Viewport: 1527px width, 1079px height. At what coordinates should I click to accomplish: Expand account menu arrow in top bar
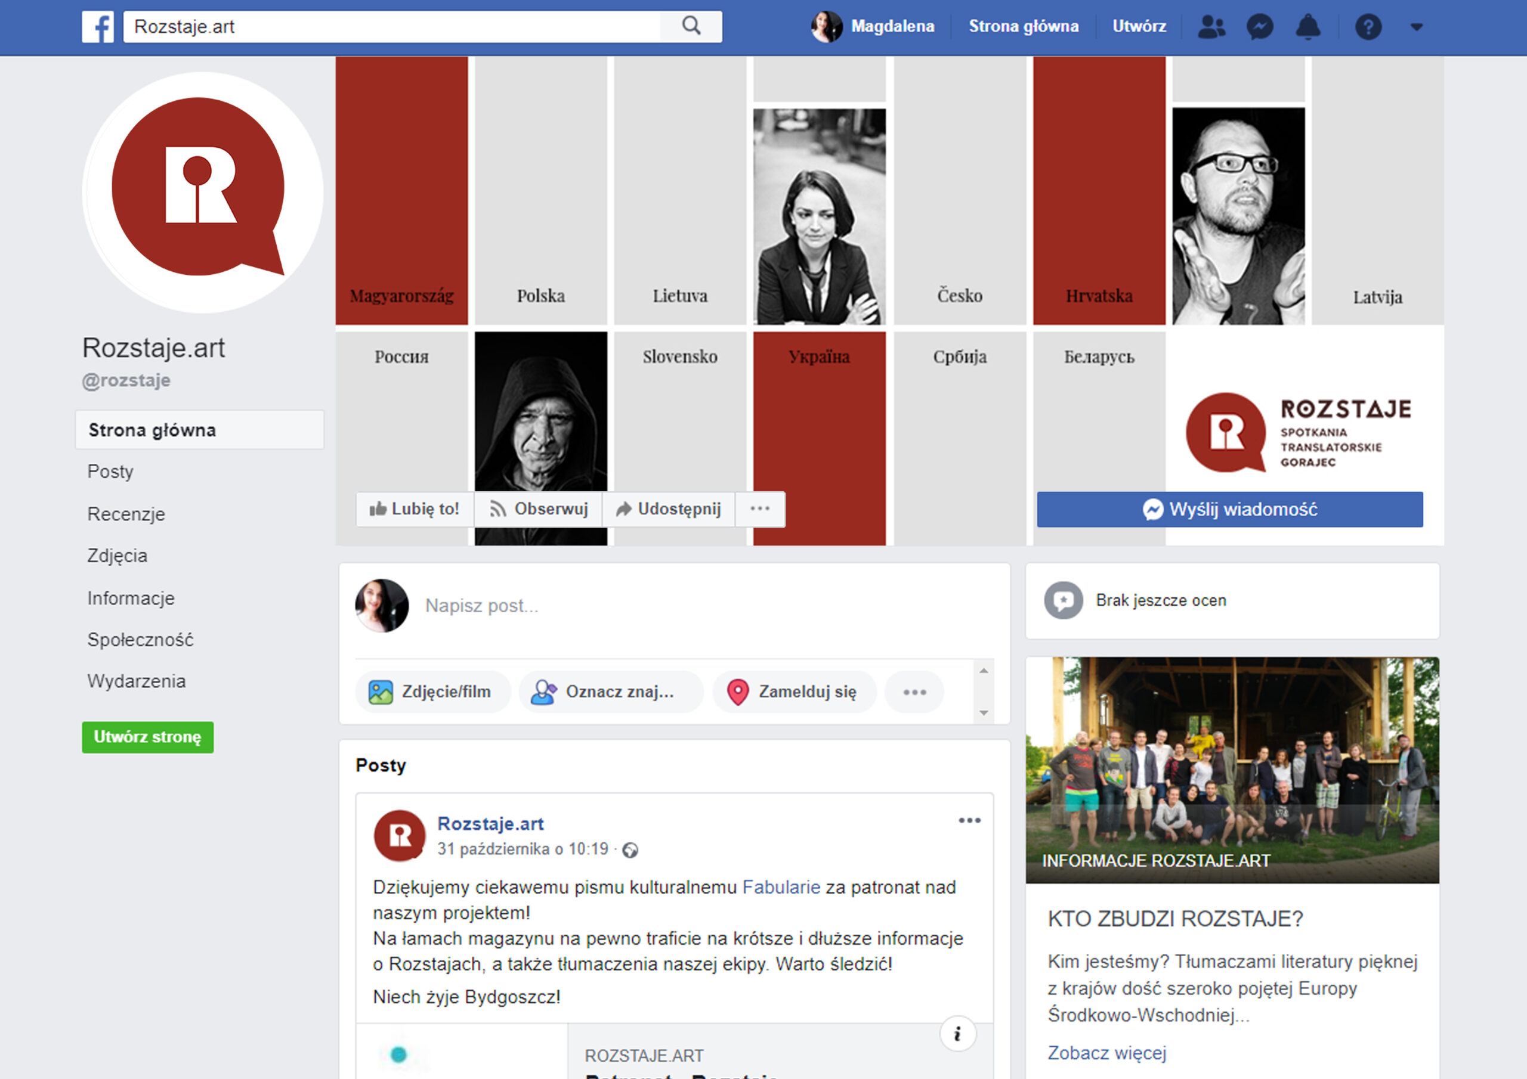[x=1417, y=27]
